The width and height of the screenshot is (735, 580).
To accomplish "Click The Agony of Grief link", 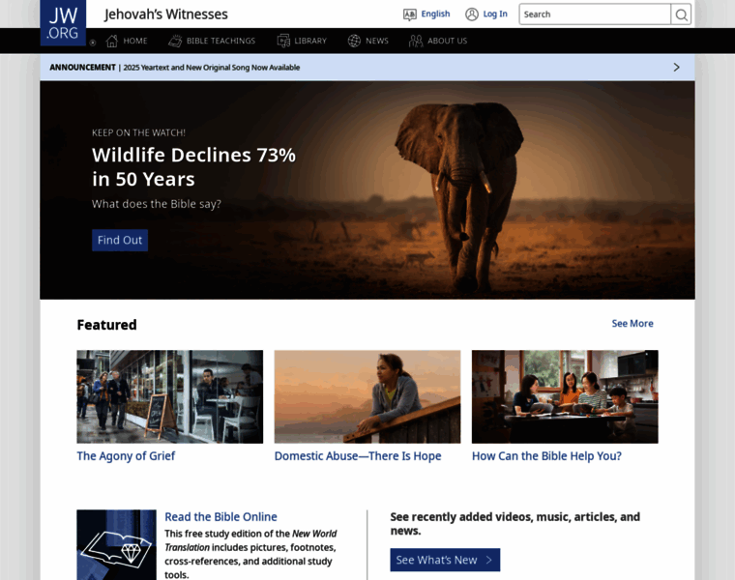I will click(126, 456).
